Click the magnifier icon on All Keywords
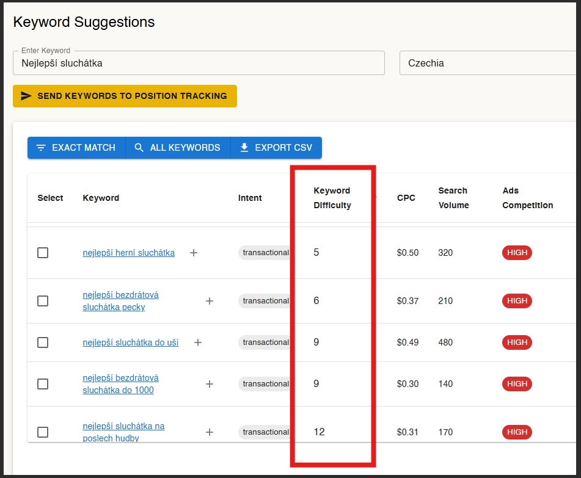Screen dimensions: 581x478 point(139,148)
